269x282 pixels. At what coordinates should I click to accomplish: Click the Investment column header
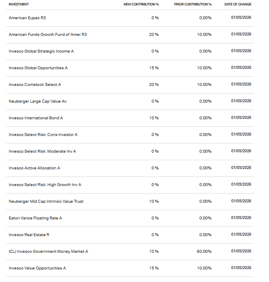click(x=19, y=4)
